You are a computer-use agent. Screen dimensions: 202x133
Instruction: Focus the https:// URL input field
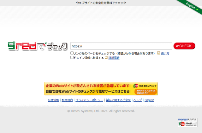point(121,46)
